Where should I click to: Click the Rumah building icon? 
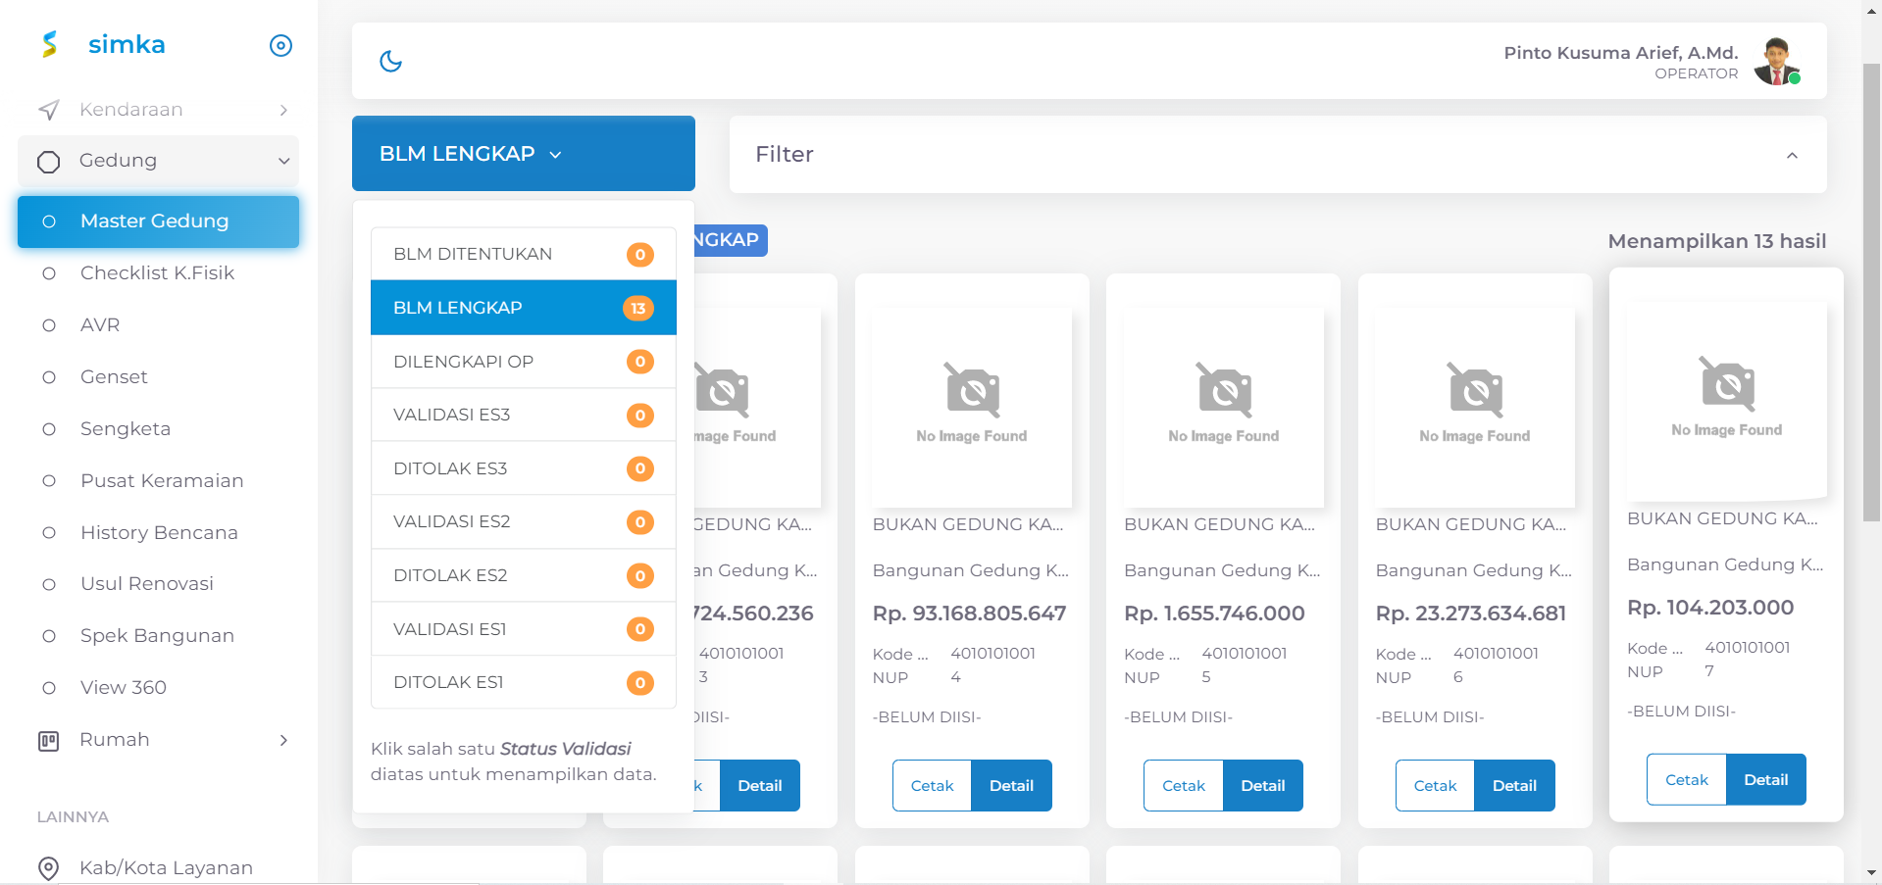click(49, 741)
